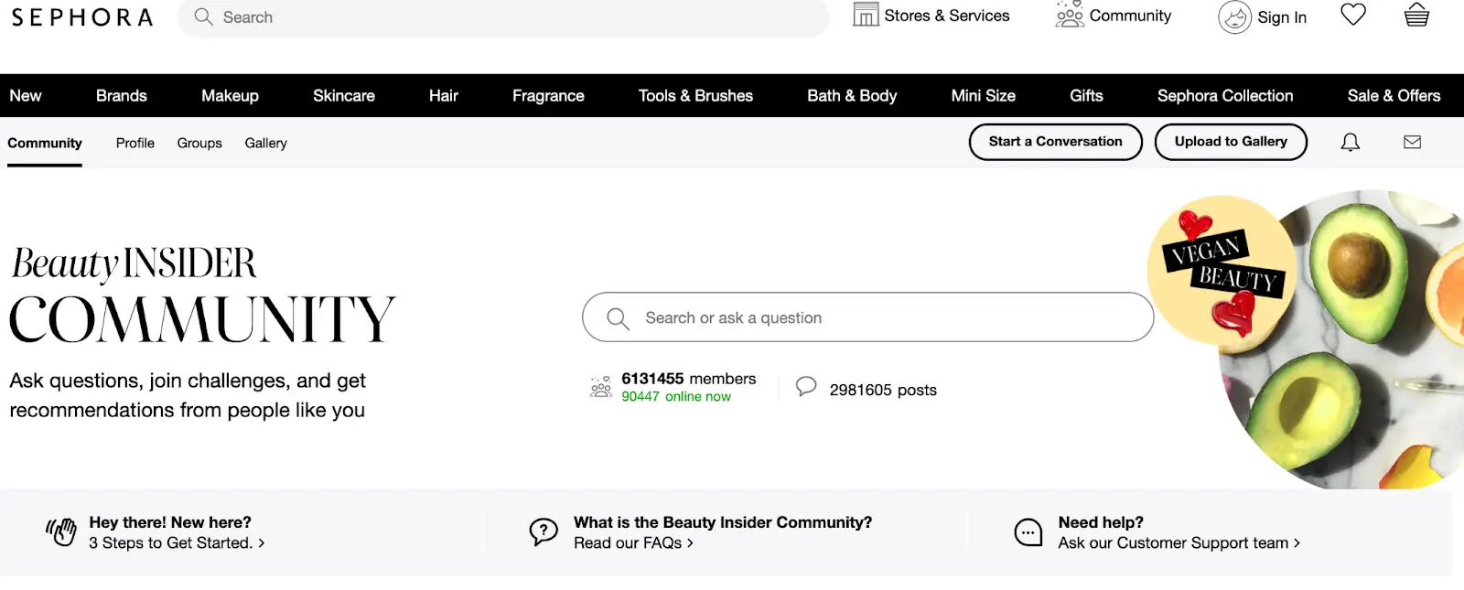This screenshot has height=590, width=1464.
Task: Click the Sign In avatar icon
Action: [1234, 17]
